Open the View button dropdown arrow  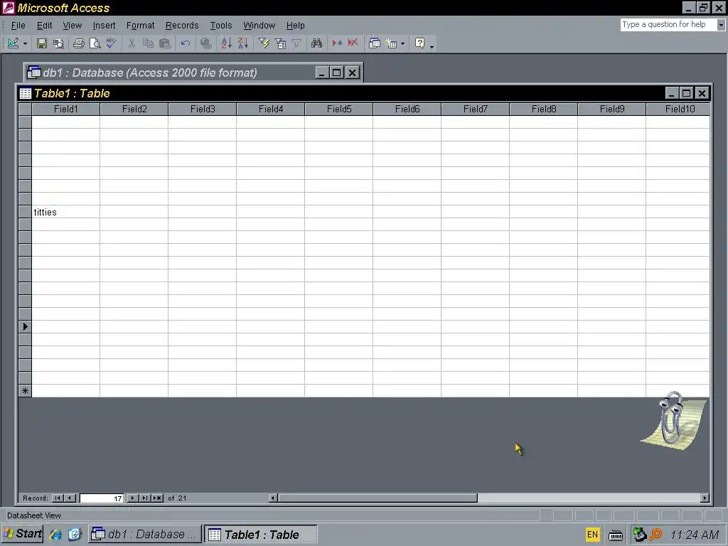coord(25,43)
